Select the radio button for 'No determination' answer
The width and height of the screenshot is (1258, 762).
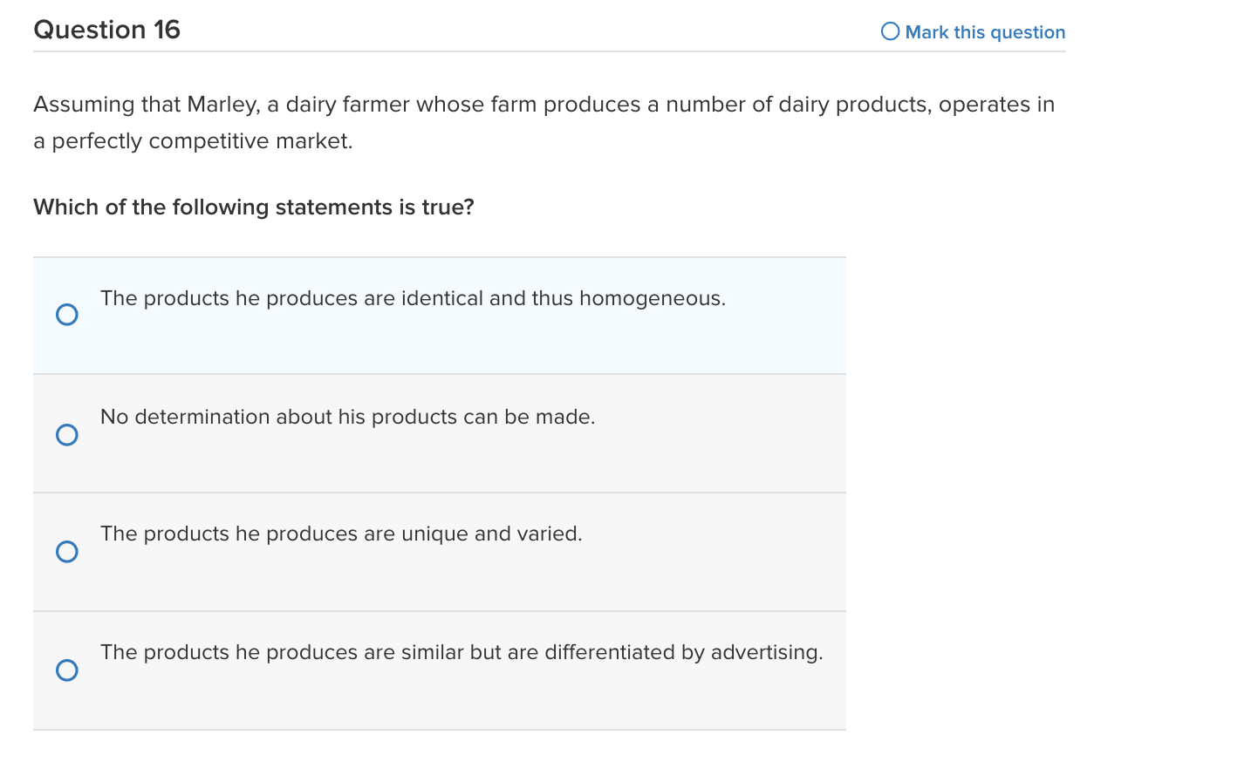(x=67, y=434)
